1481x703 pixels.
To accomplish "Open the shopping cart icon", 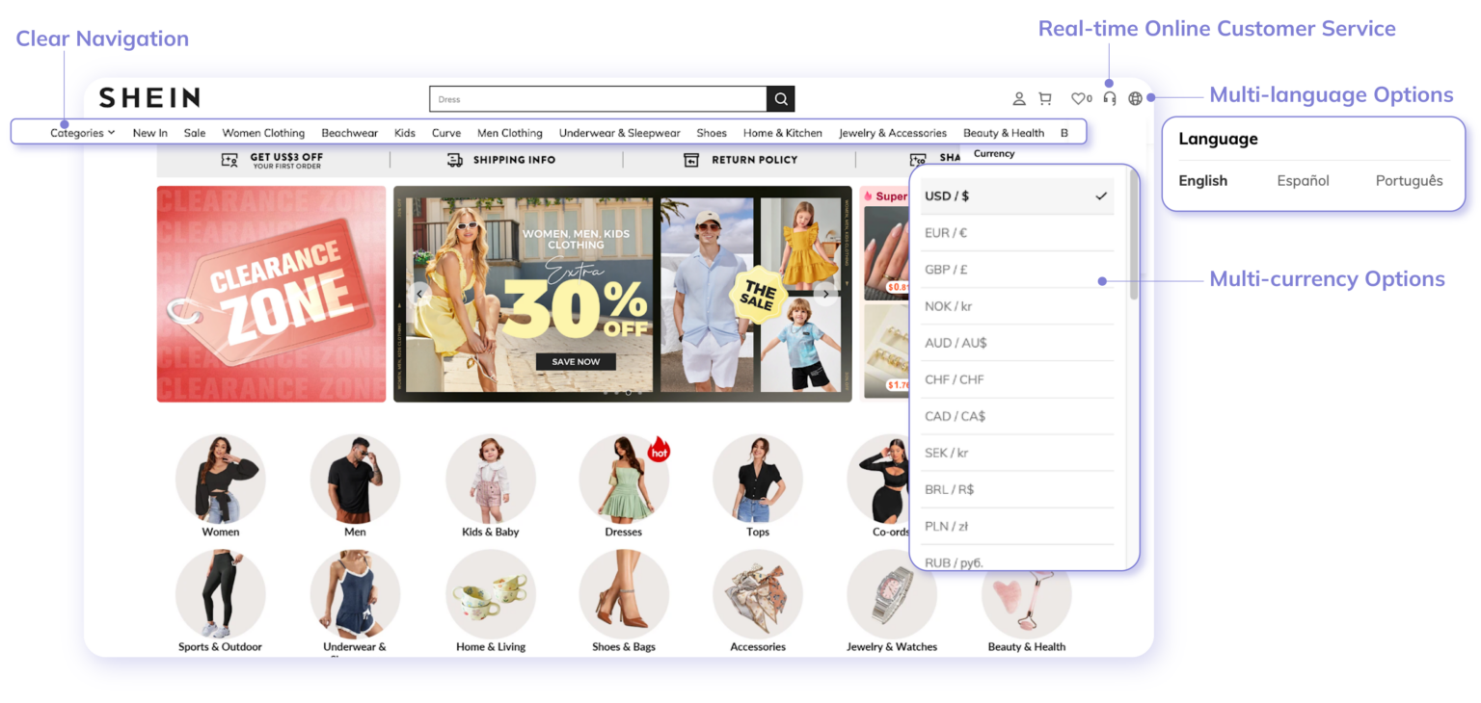I will pos(1045,98).
